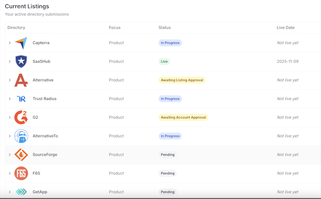Select the SaaSHub directory name
Screen dimensions: 321x199
(x=42, y=61)
